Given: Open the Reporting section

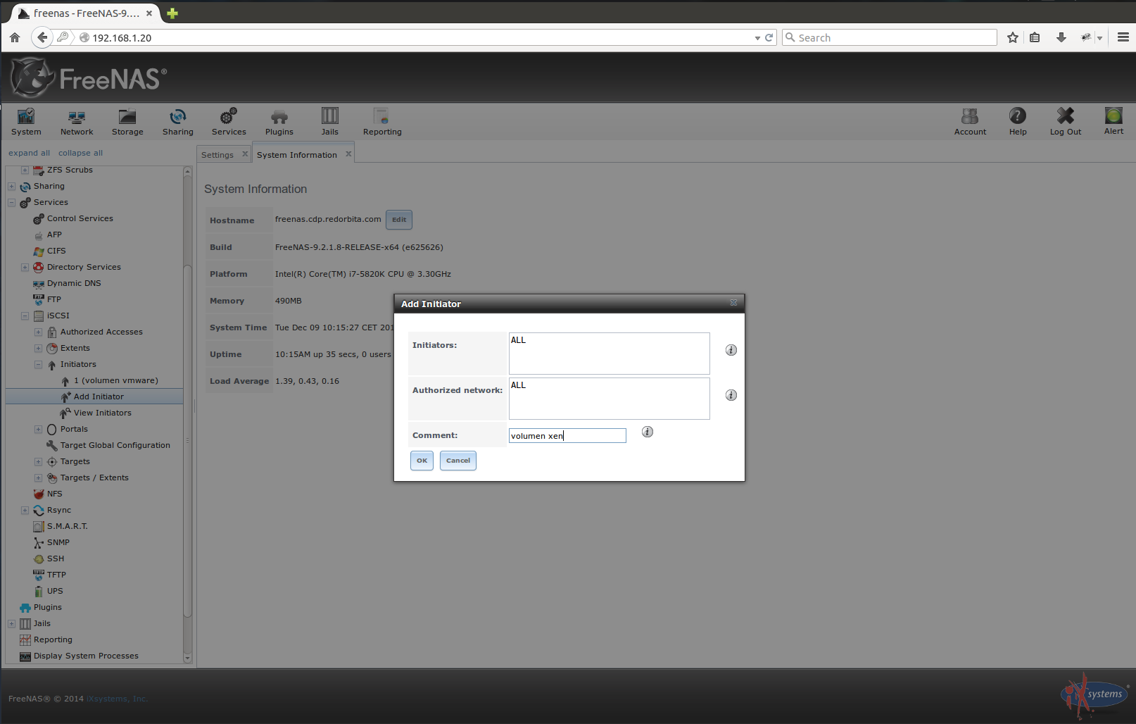Looking at the screenshot, I should point(381,121).
